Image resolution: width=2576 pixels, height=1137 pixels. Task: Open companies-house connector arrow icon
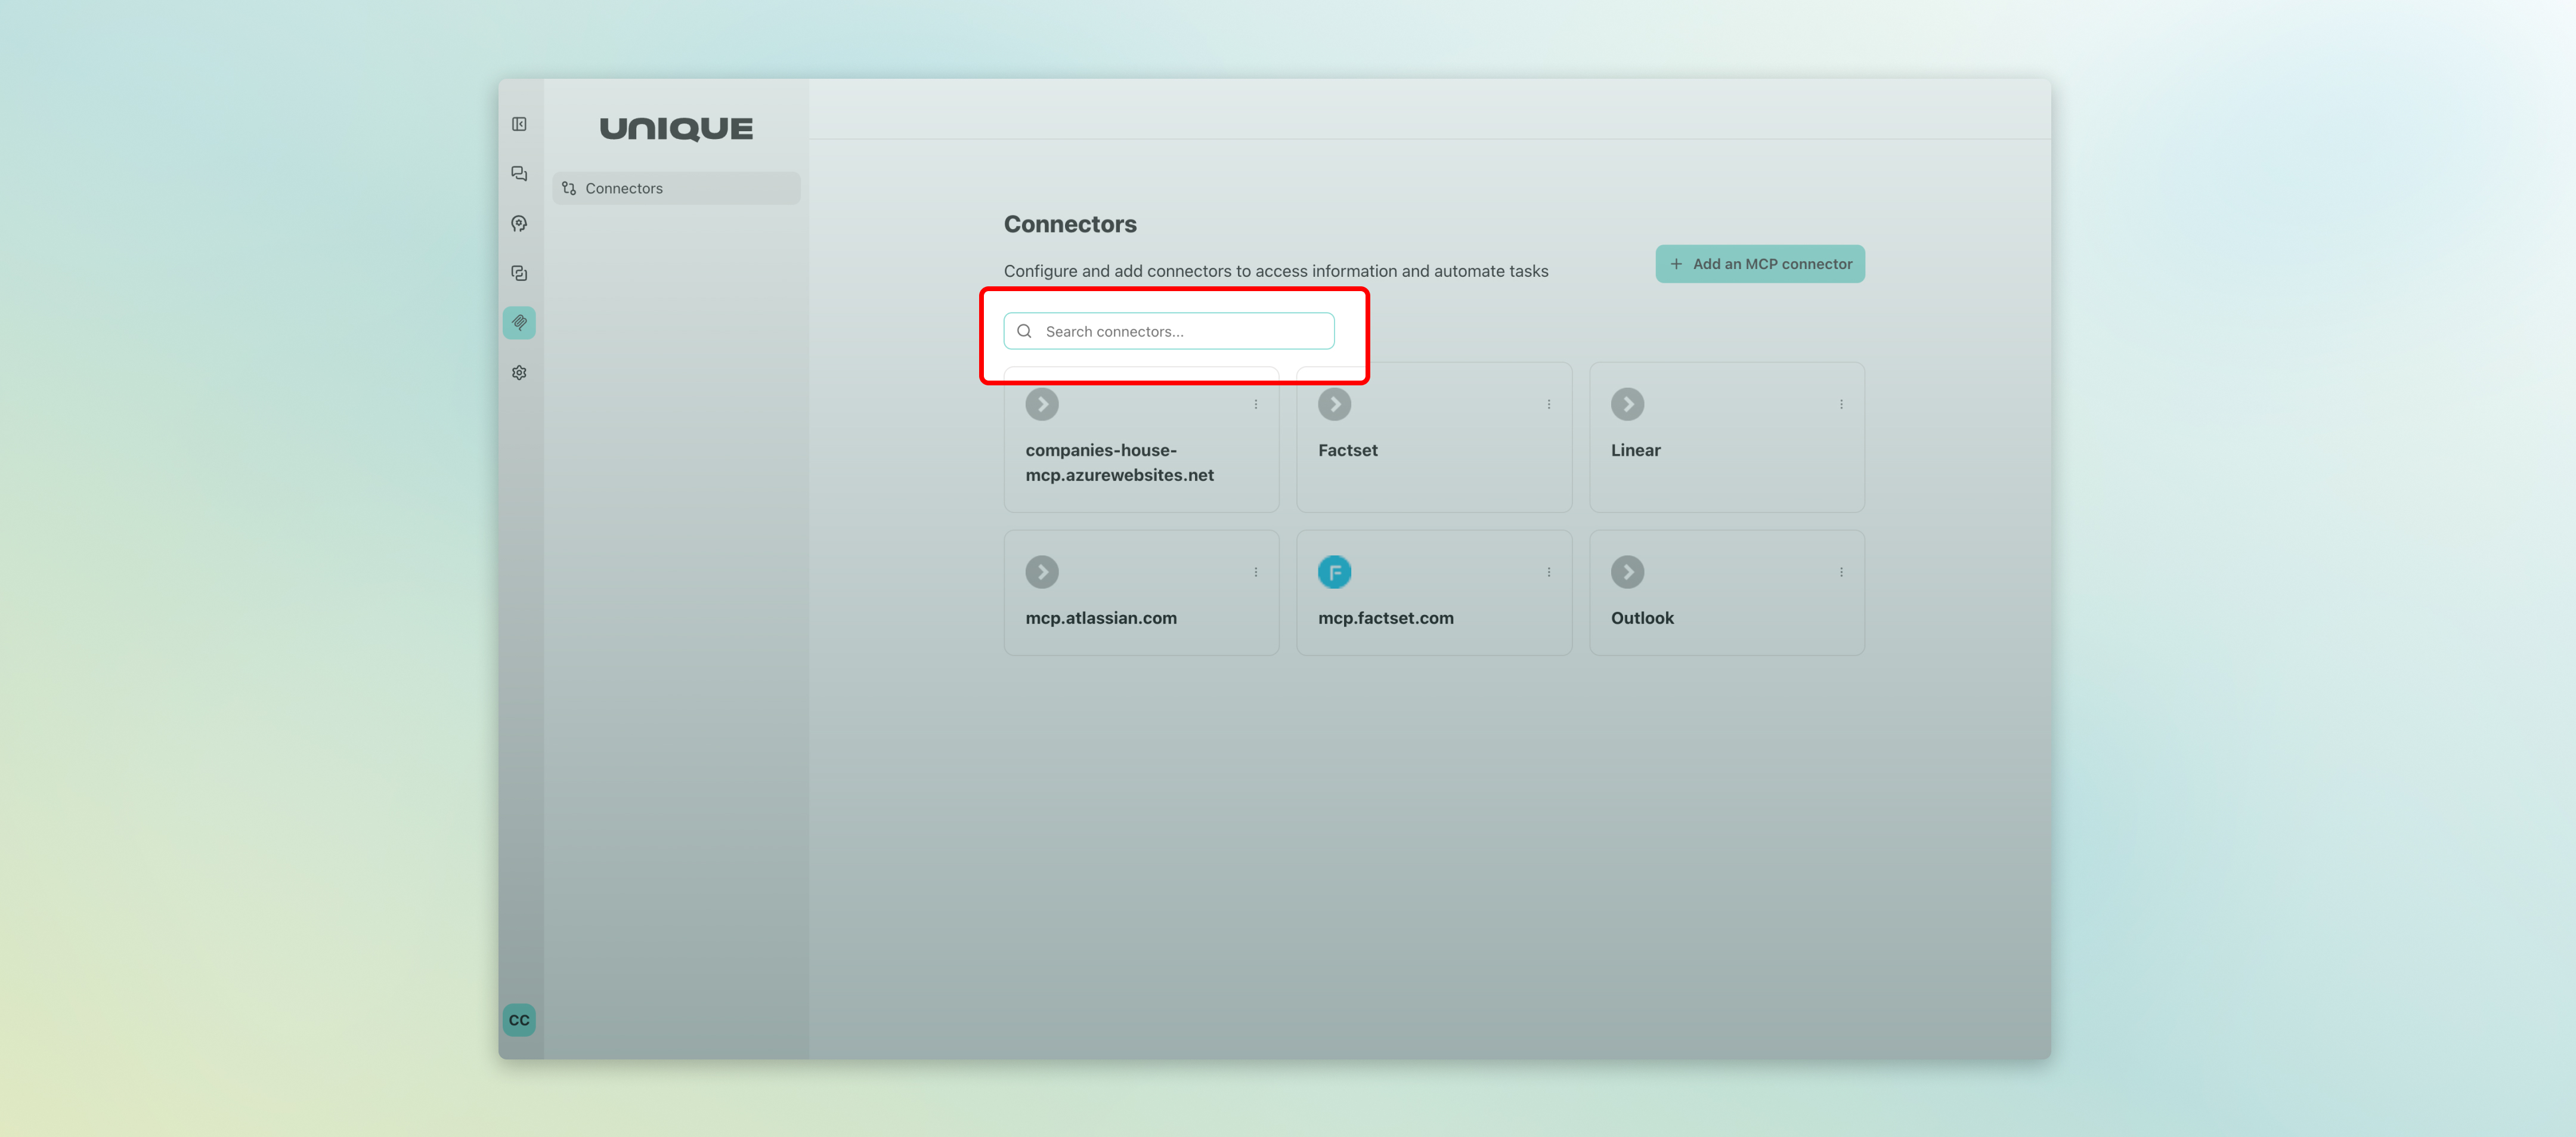tap(1042, 404)
